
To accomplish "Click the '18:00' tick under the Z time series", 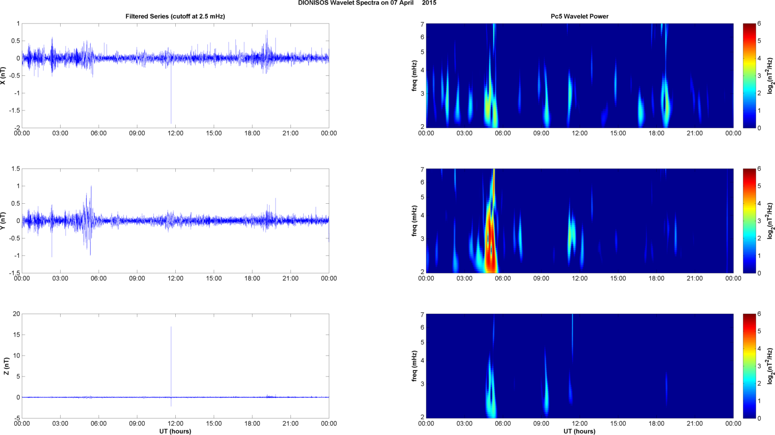I will [x=252, y=424].
